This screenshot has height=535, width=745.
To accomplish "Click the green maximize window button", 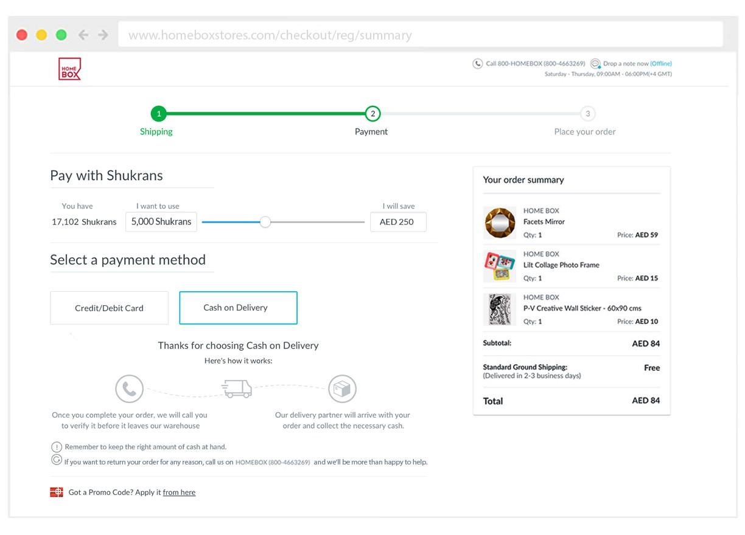I will [x=61, y=35].
